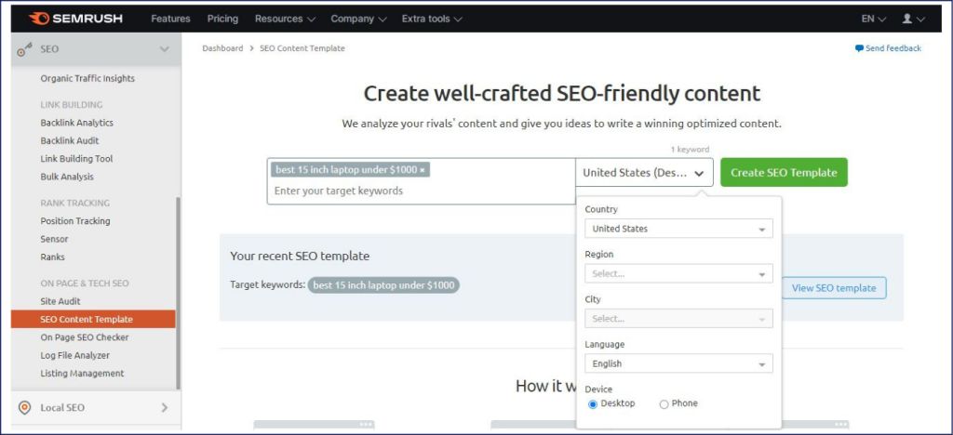This screenshot has height=435, width=953.
Task: Select the Phone device radio button
Action: (664, 404)
